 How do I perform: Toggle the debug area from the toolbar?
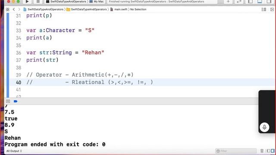[260, 2]
